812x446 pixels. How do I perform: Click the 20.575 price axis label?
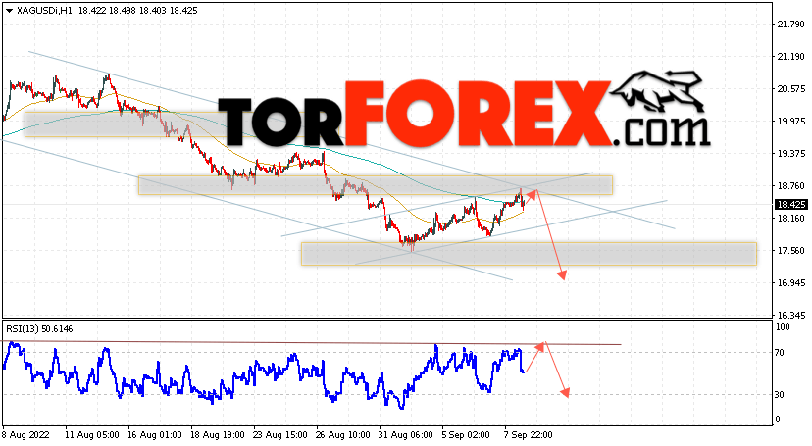click(x=791, y=89)
